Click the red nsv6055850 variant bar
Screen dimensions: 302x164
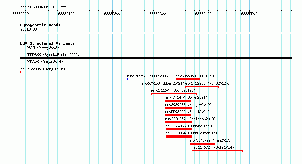188,79
